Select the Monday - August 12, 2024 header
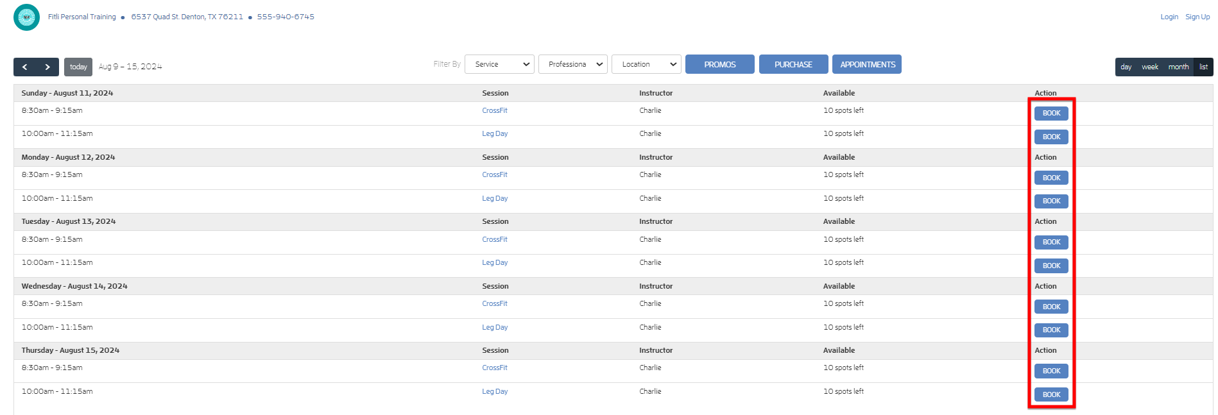 [68, 157]
